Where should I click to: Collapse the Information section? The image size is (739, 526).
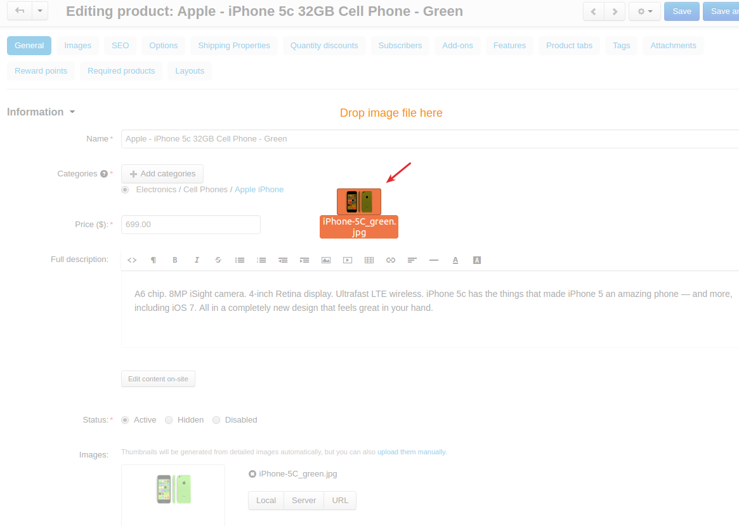coord(41,112)
